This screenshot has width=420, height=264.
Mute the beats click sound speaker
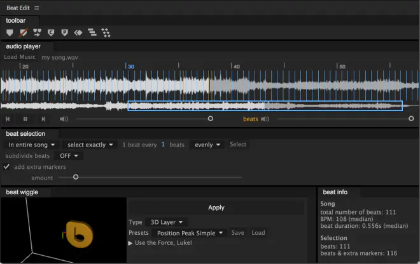click(265, 119)
